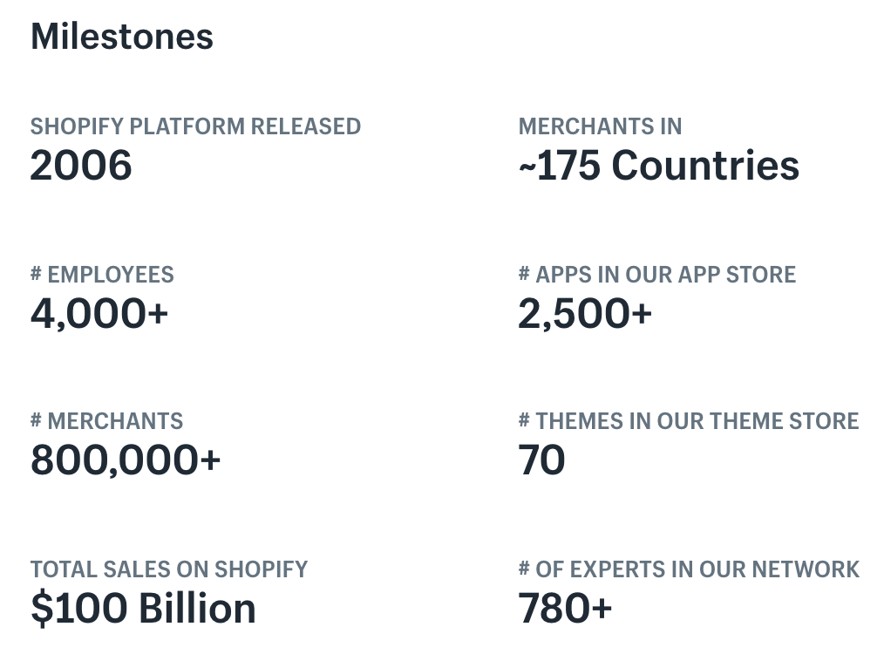Click the MERCHANTS IN label
Image resolution: width=884 pixels, height=661 pixels.
(x=600, y=126)
